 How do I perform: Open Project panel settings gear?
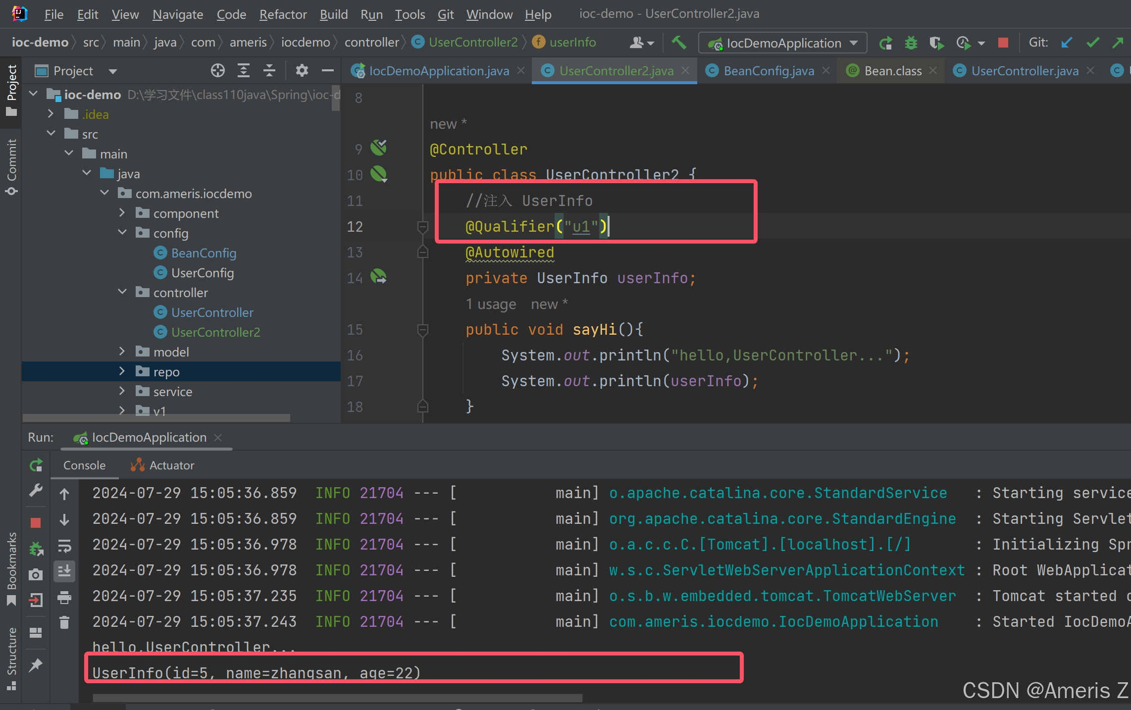302,71
